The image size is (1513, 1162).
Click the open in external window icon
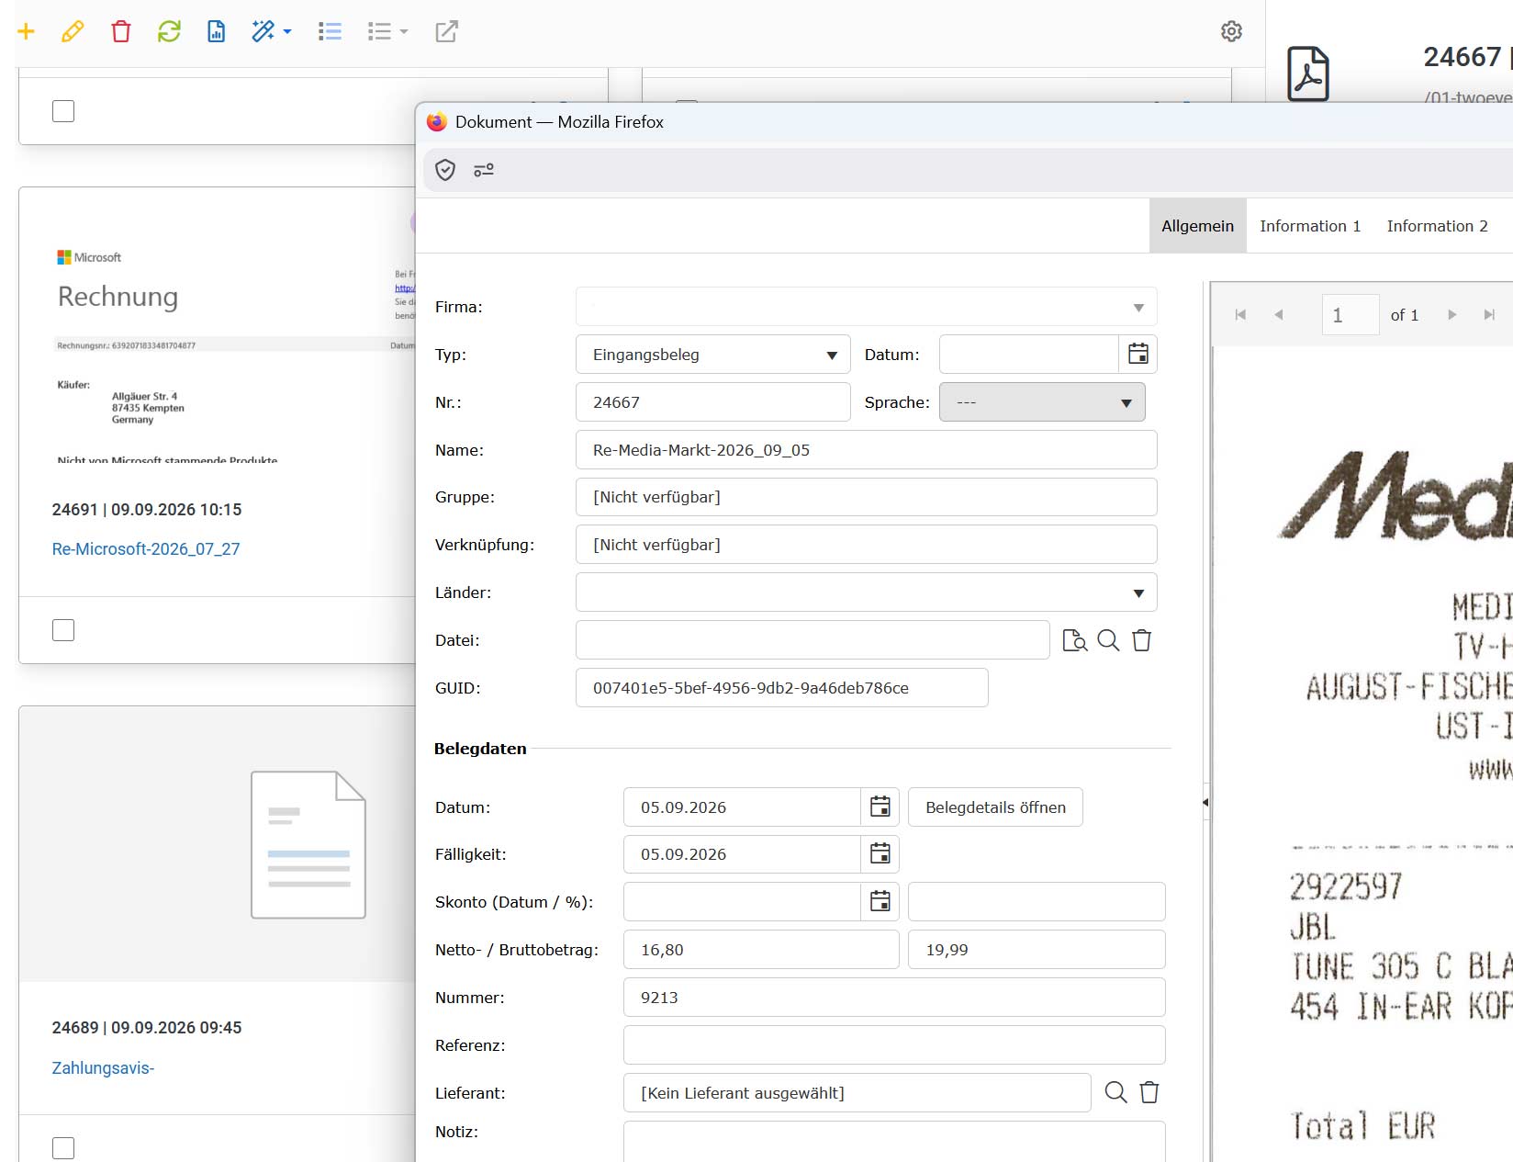point(446,32)
